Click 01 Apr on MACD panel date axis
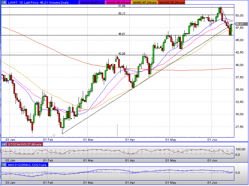The width and height of the screenshot is (249, 186). click(x=130, y=182)
